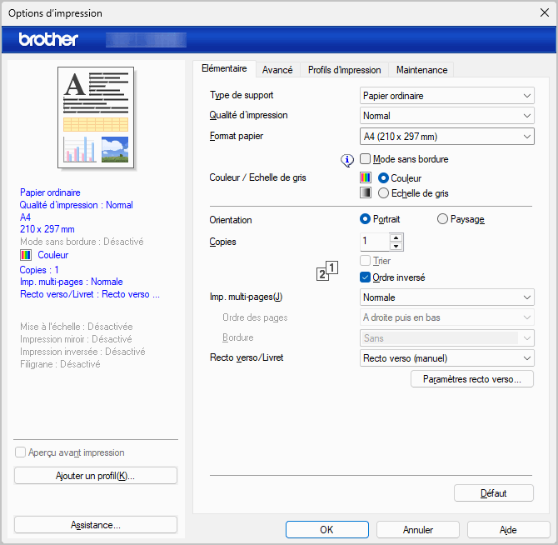Screen dimensions: 558x545
Task: Open the Format papier dropdown
Action: coord(447,136)
